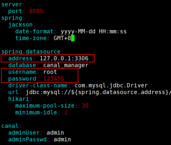Click the time-zone key
171x145 pixels.
pyautogui.click(x=31, y=38)
